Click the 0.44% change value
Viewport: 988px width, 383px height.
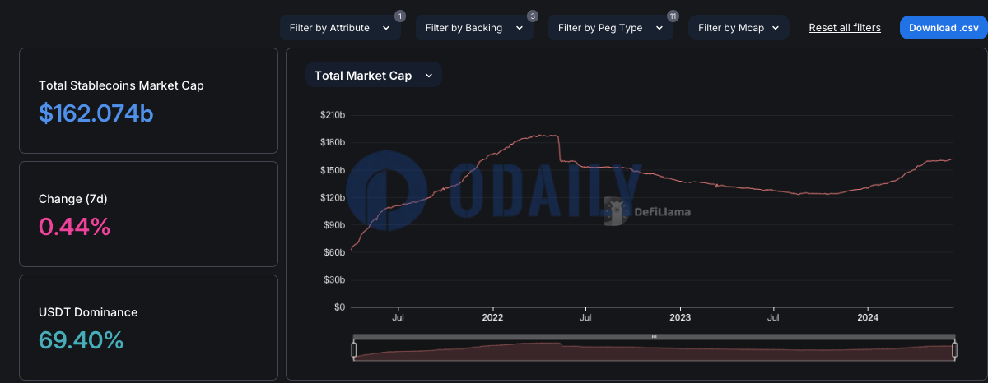[x=74, y=227]
